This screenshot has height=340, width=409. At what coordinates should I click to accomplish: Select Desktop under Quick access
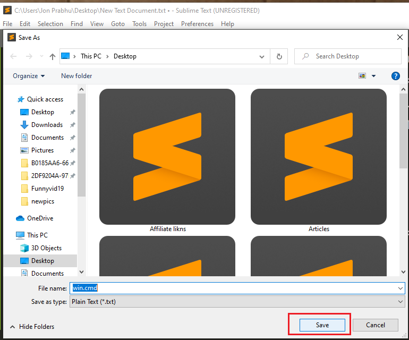coord(43,112)
